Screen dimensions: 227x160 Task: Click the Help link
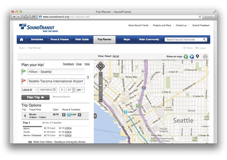pos(87,64)
